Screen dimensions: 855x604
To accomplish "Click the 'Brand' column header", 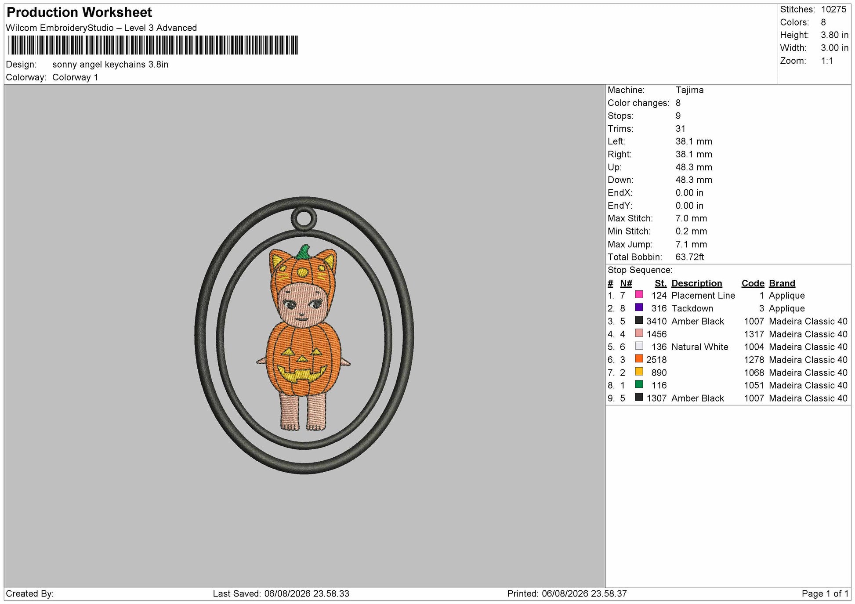I will (x=782, y=283).
